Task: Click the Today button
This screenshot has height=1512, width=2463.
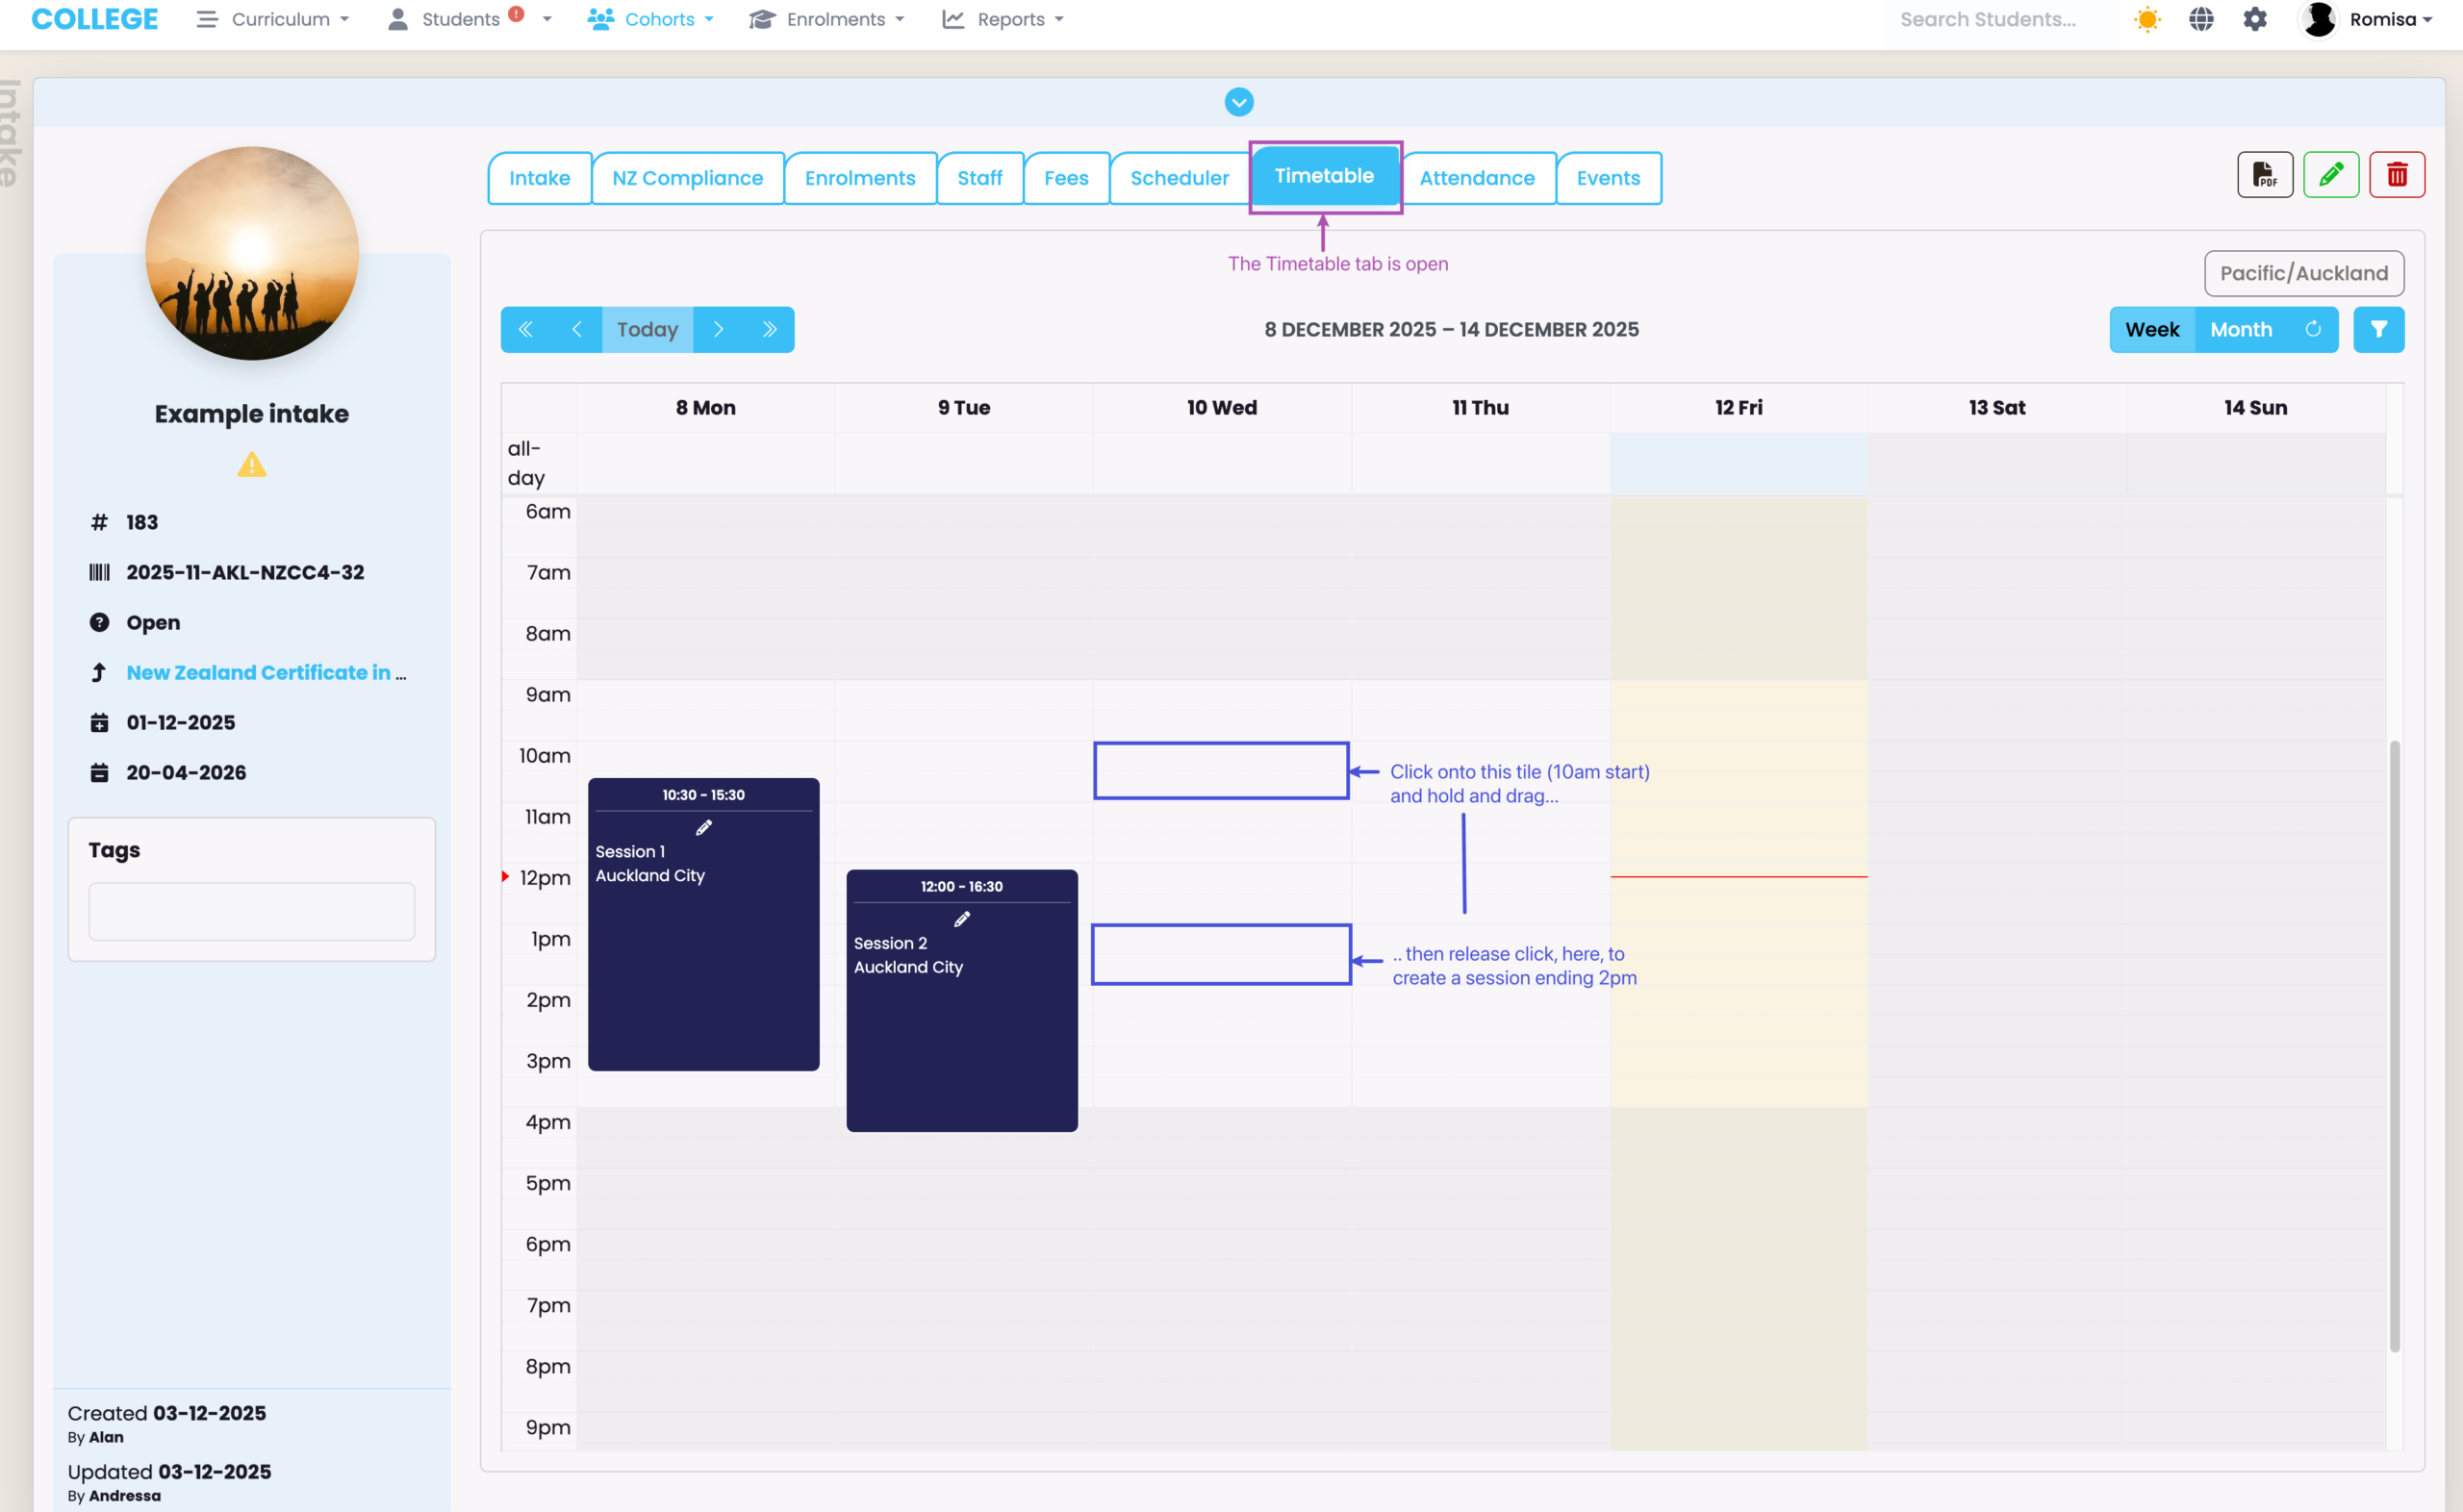Action: 647,329
